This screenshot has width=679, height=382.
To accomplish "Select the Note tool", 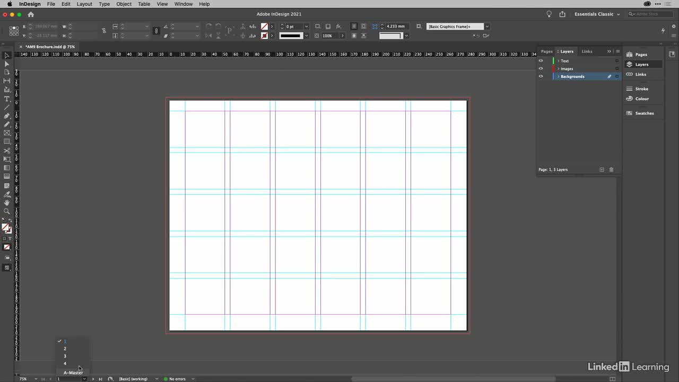I will click(7, 186).
